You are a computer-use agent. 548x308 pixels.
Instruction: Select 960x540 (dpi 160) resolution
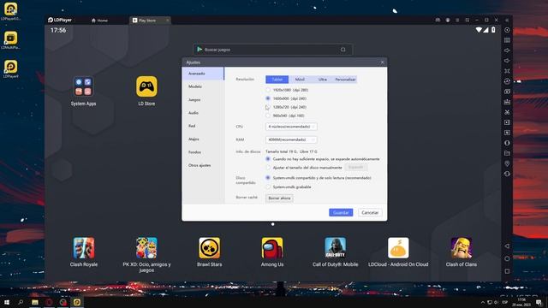click(268, 115)
